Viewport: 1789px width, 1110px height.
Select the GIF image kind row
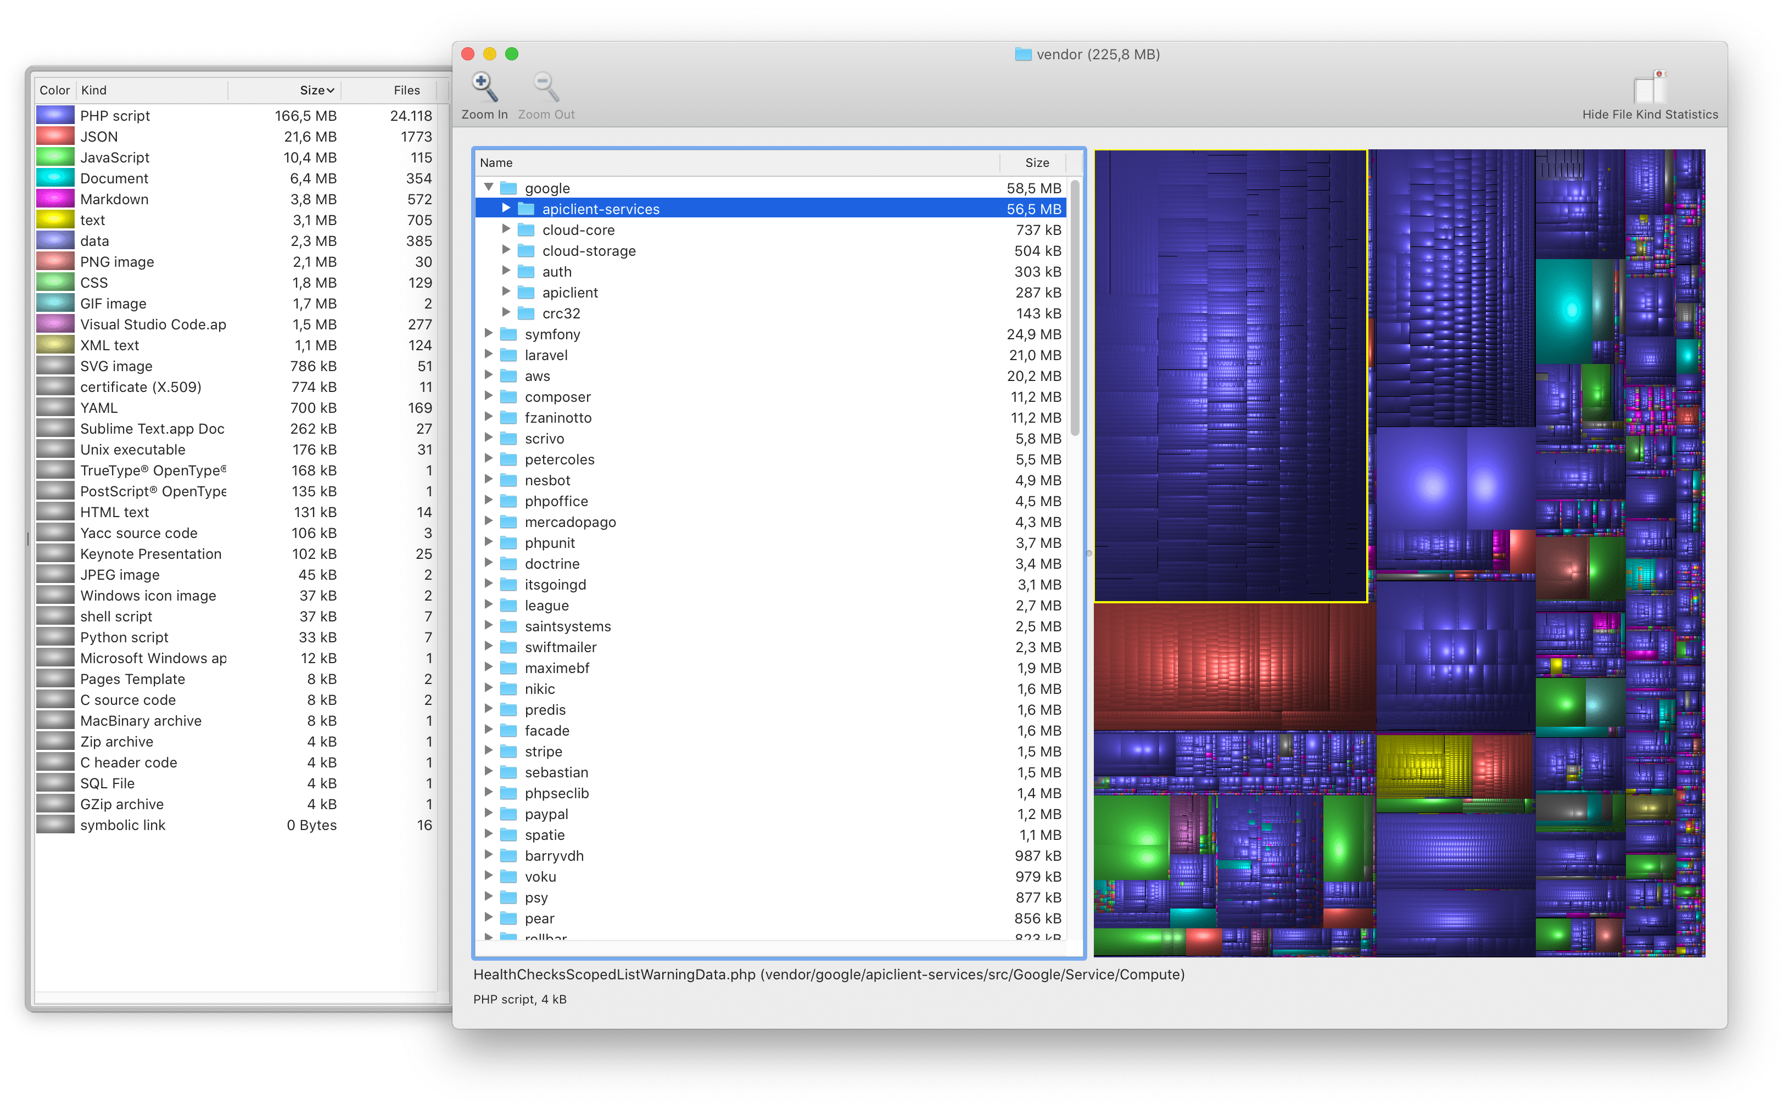click(x=236, y=303)
